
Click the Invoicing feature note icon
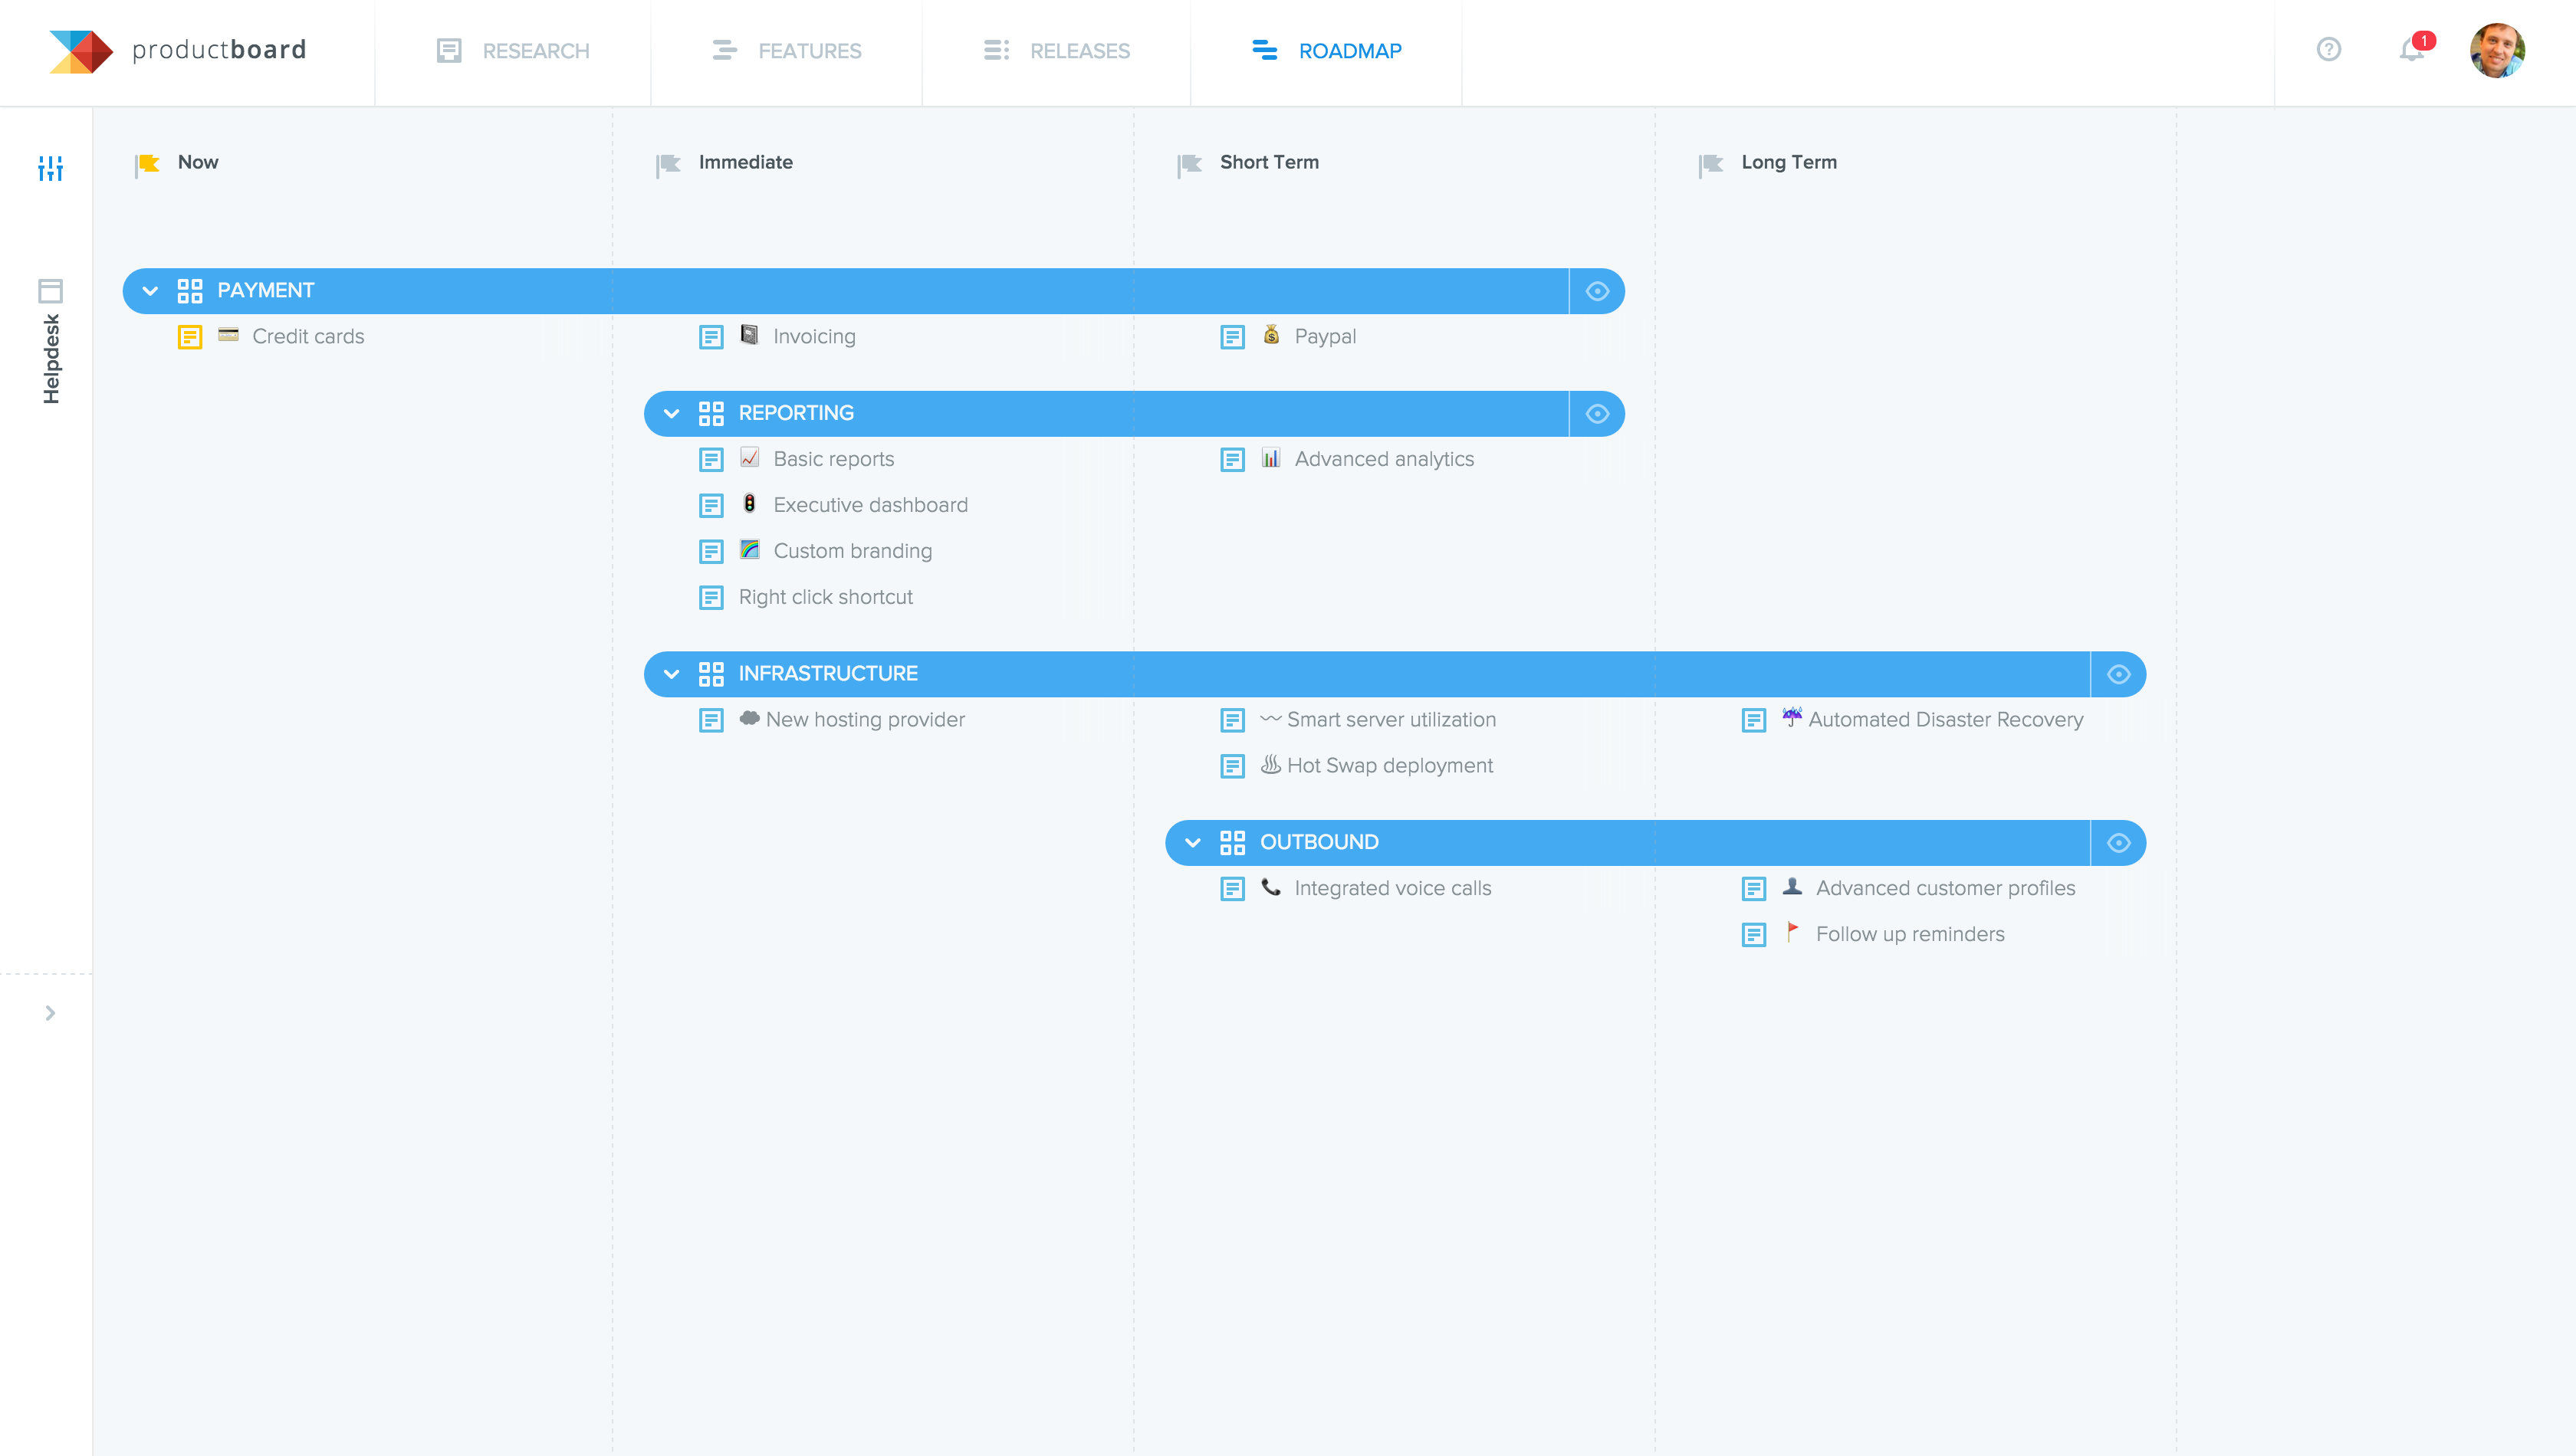click(711, 337)
